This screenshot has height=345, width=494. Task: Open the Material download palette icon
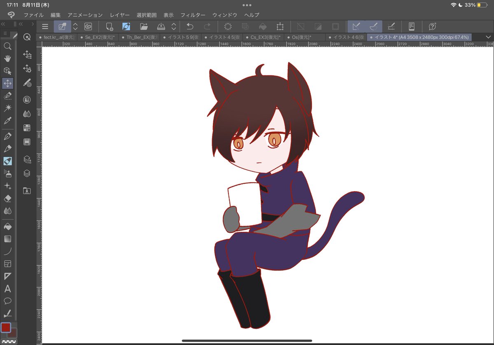coord(27,191)
